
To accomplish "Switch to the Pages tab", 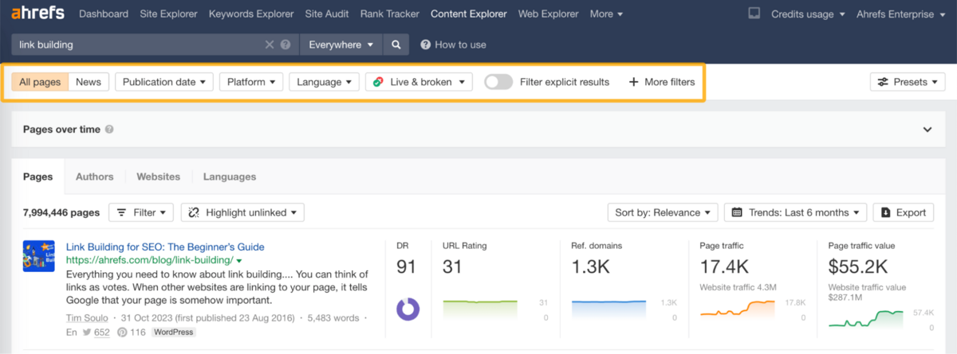I will (37, 177).
